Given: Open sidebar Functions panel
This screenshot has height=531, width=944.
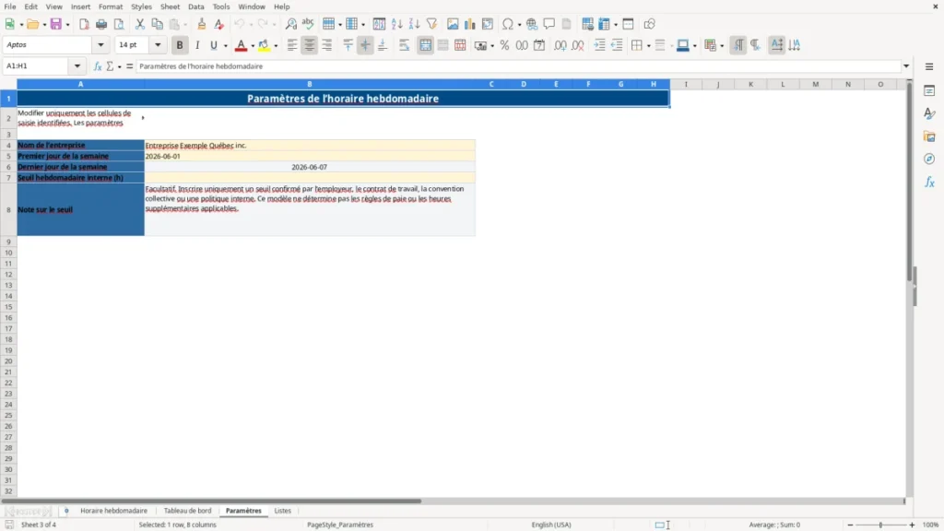Looking at the screenshot, I should click(x=929, y=182).
